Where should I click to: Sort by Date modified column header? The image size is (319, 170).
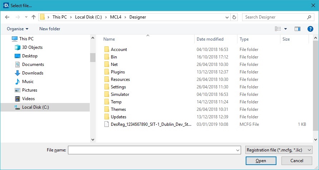tap(210, 39)
